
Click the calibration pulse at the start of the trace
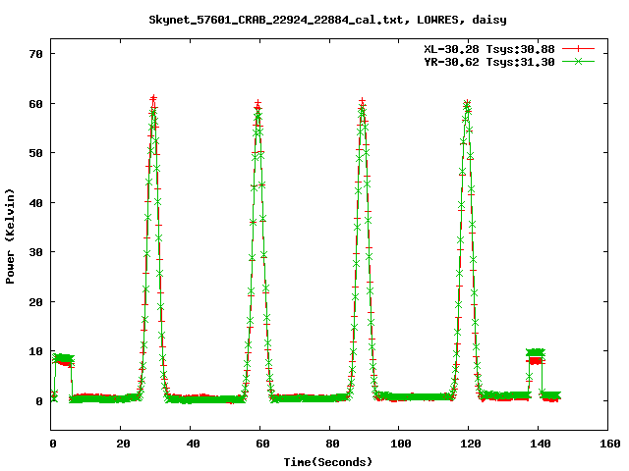point(63,359)
